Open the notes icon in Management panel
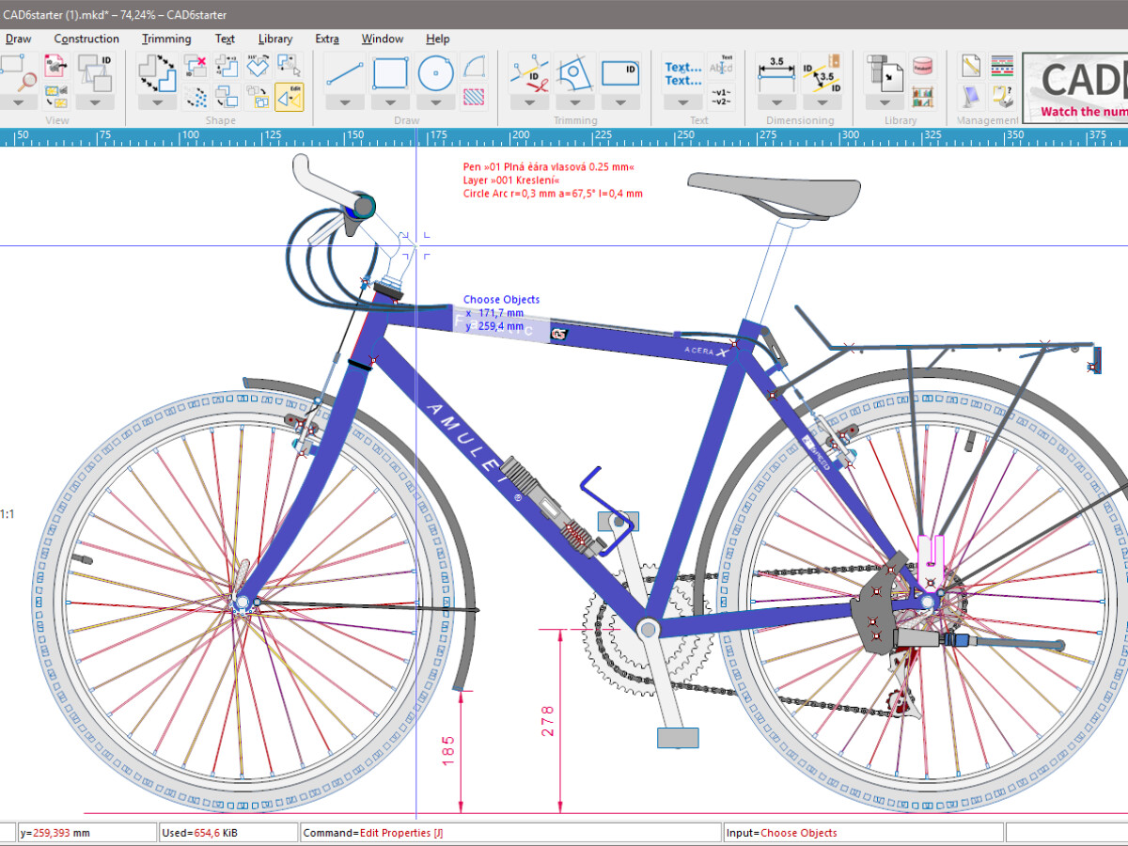This screenshot has height=846, width=1128. 970,65
